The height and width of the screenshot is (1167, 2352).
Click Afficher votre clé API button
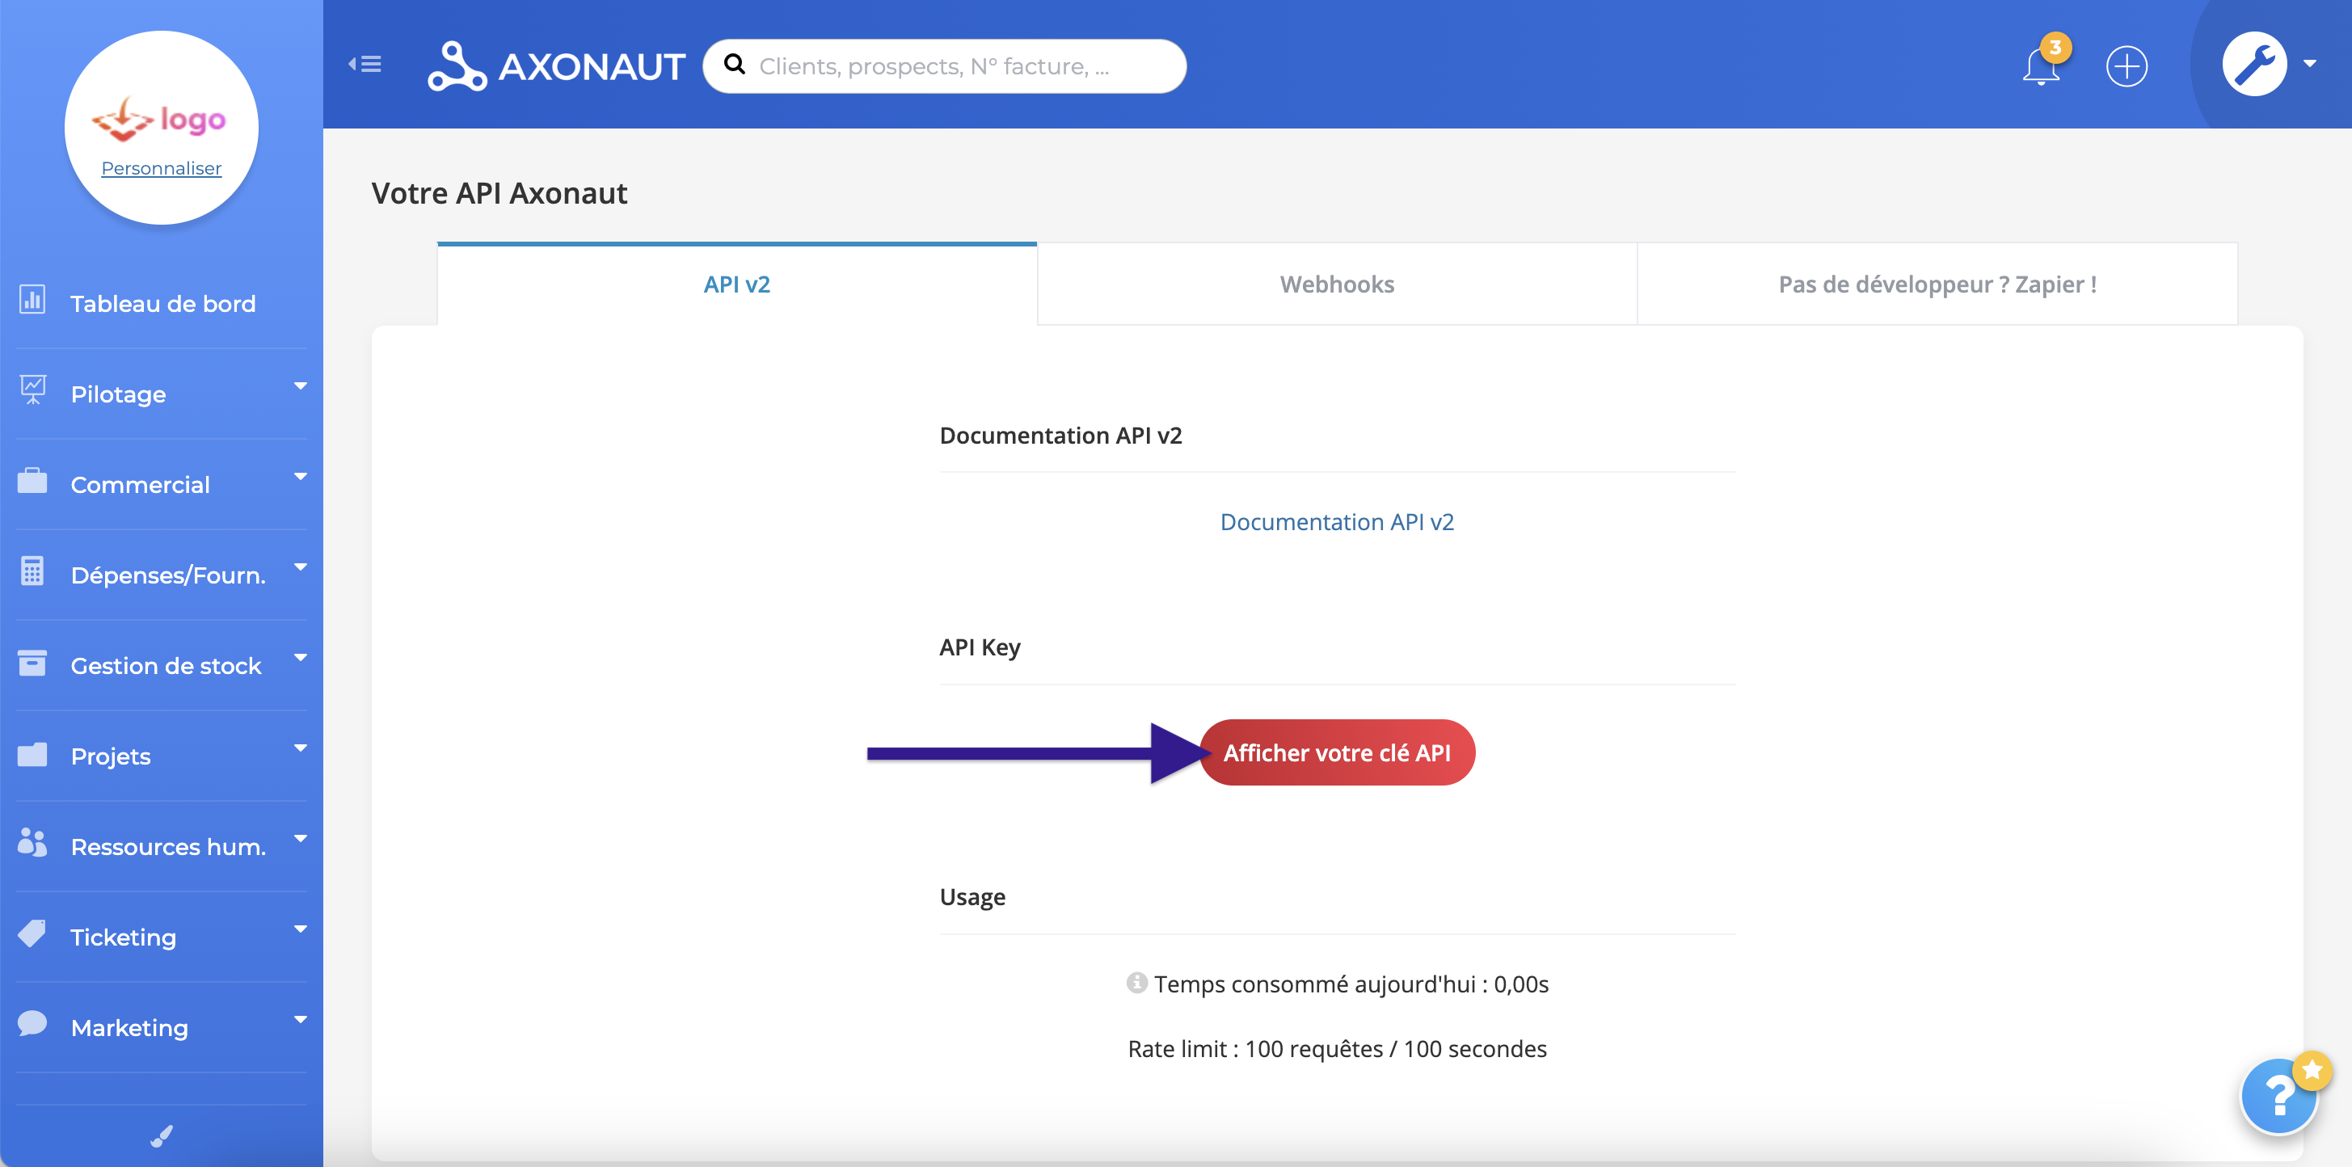point(1337,752)
